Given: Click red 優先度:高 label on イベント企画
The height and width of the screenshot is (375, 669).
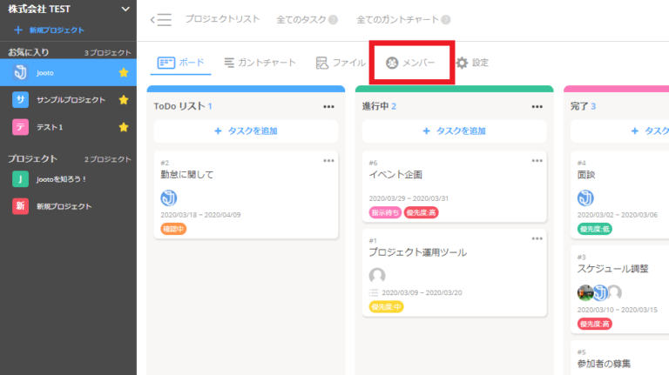Looking at the screenshot, I should (421, 212).
